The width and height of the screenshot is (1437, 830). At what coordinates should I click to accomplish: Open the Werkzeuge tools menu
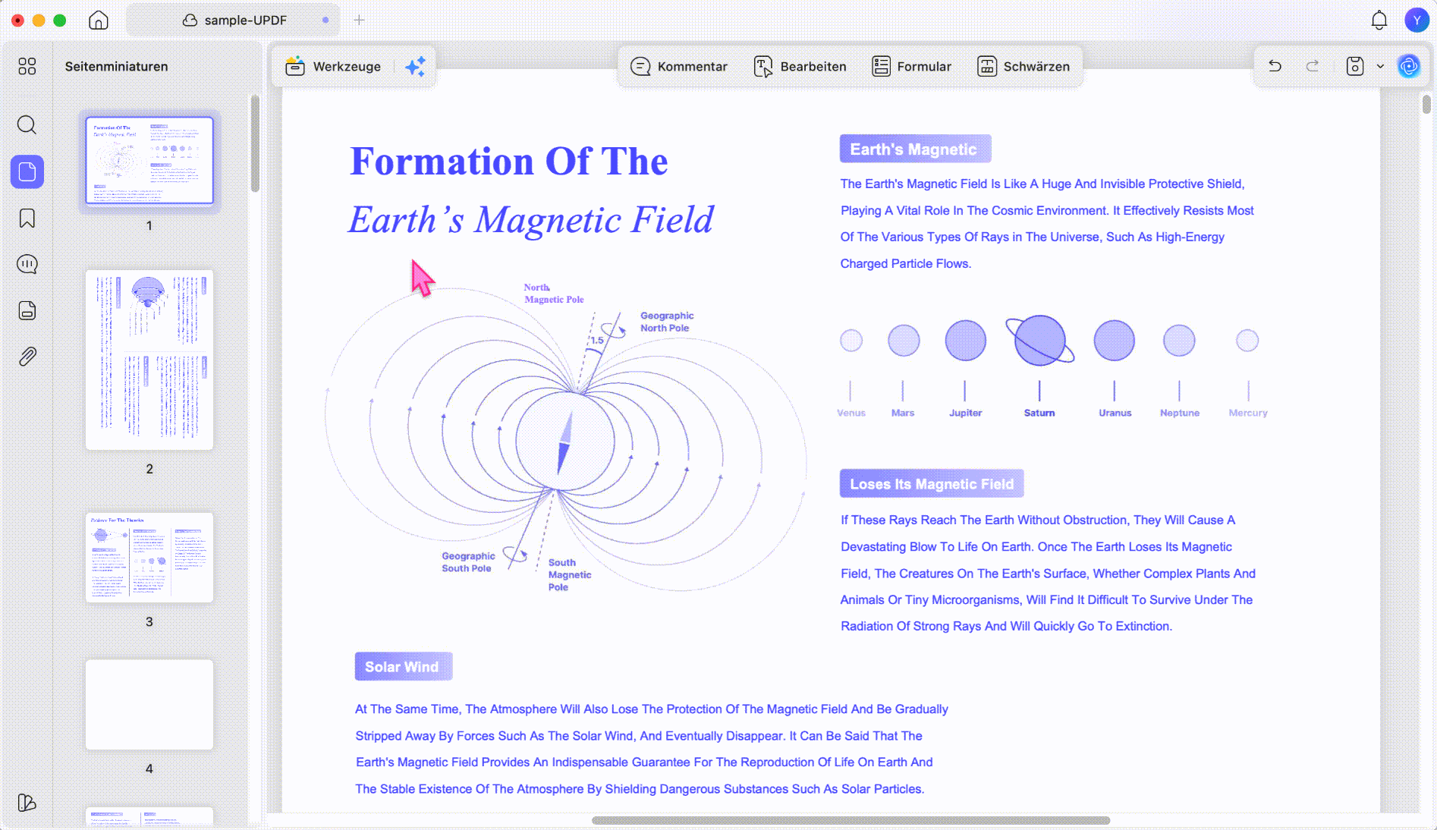333,67
